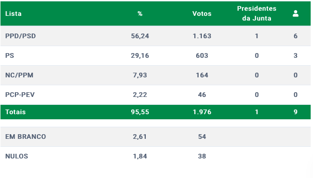Click the % column header

[140, 14]
